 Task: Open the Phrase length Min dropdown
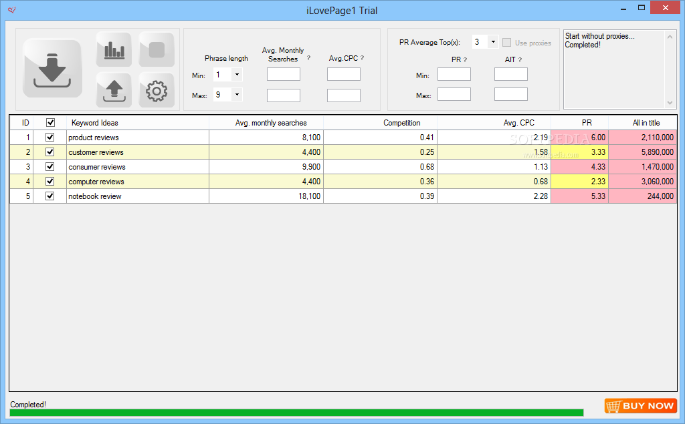point(237,75)
